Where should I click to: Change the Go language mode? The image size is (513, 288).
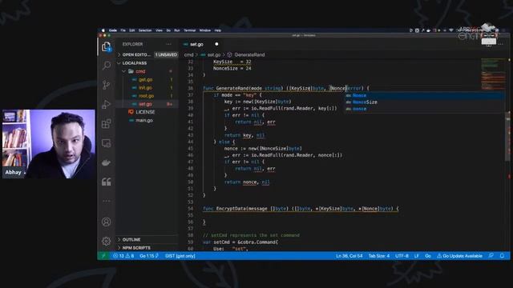[x=428, y=256]
